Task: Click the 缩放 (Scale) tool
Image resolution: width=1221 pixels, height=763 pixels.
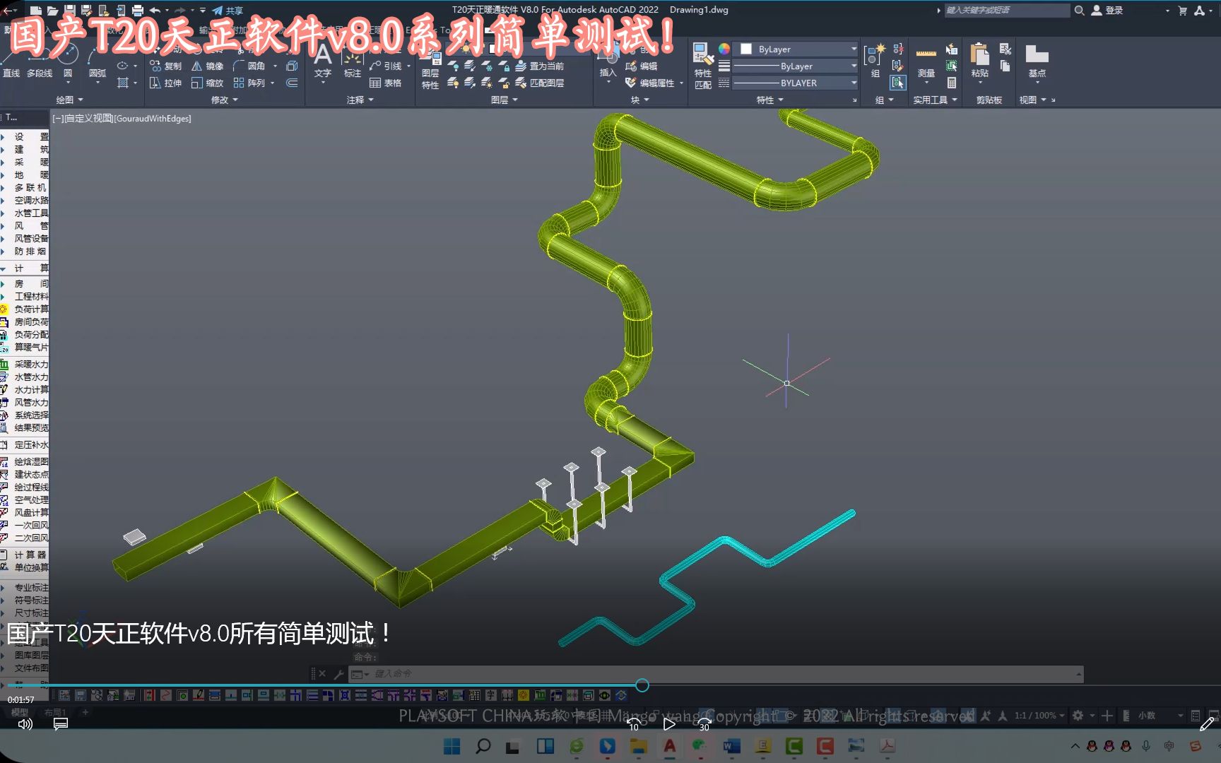Action: [x=208, y=83]
